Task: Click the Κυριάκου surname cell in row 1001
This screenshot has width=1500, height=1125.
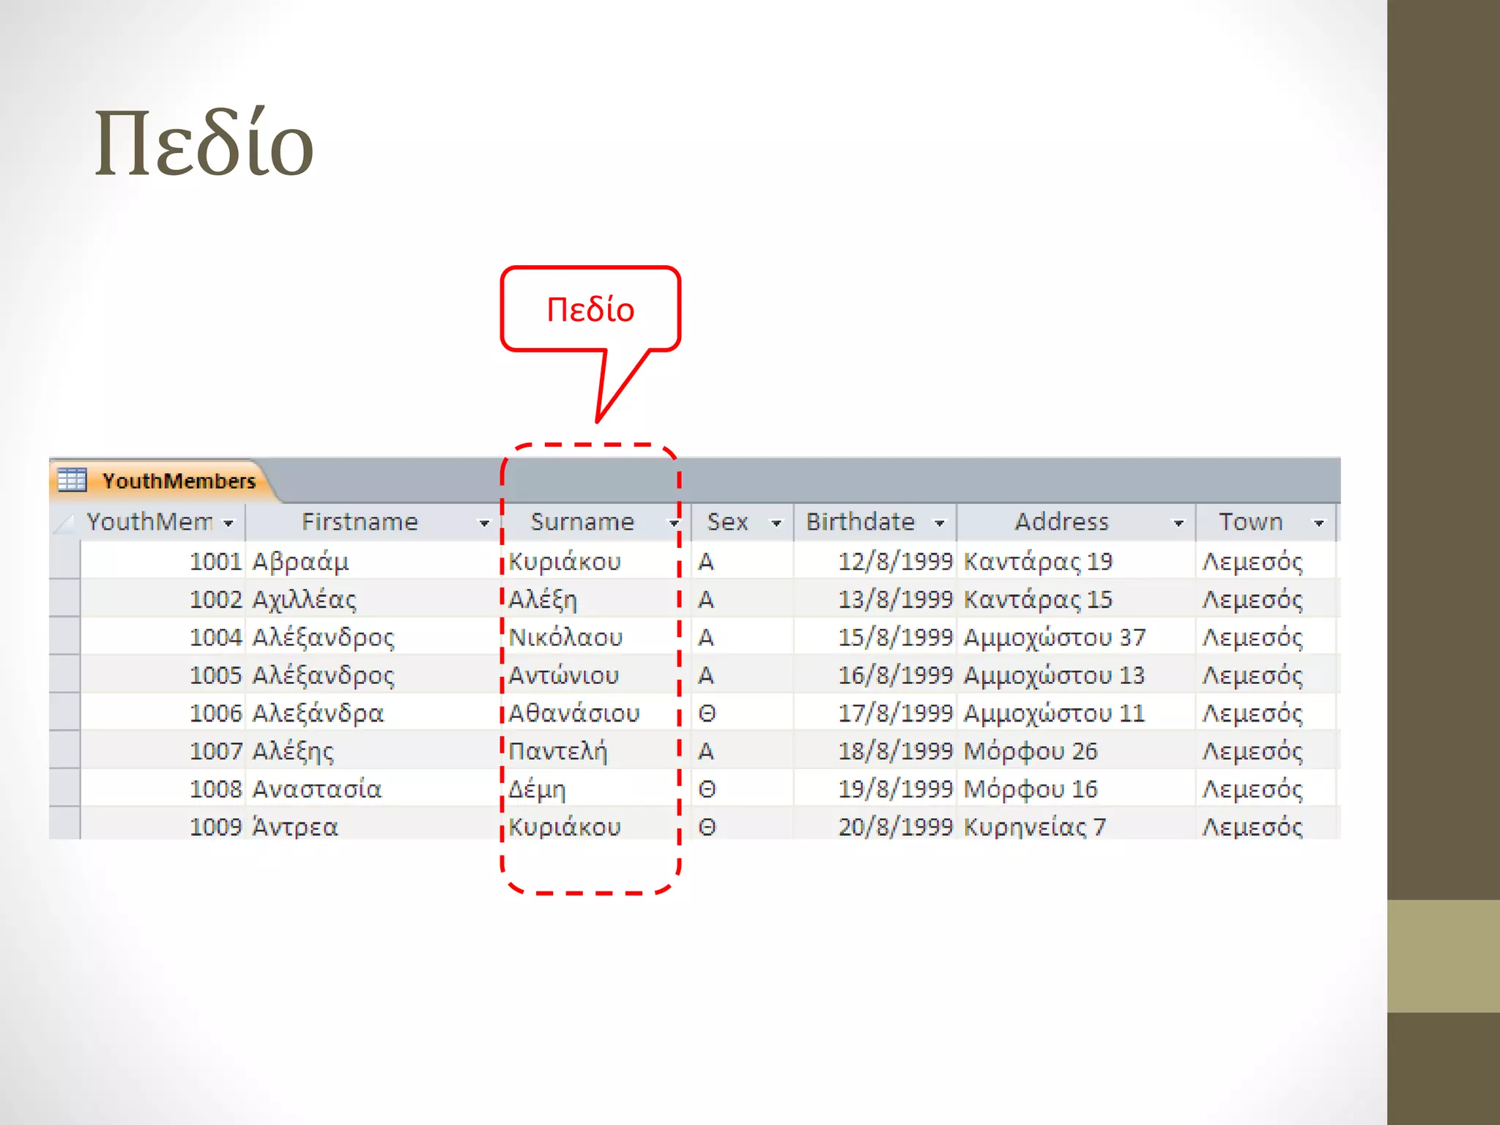Action: (x=565, y=562)
